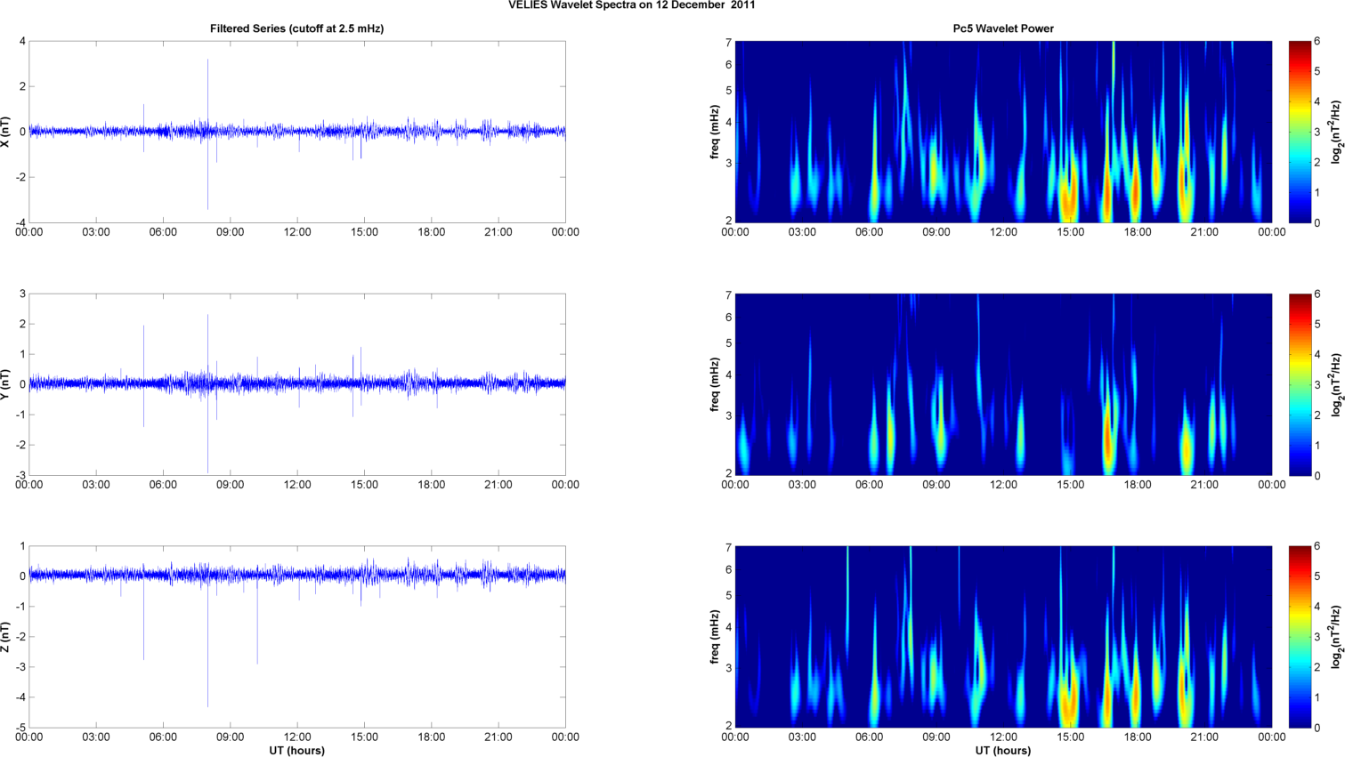Click the 'Z (nT)' axis label
Screen dimensions: 1345x757
click(x=7, y=637)
